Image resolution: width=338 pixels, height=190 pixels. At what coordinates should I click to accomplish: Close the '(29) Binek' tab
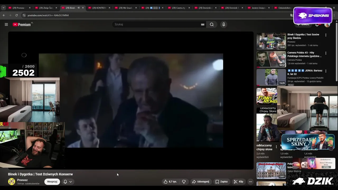tap(83, 8)
